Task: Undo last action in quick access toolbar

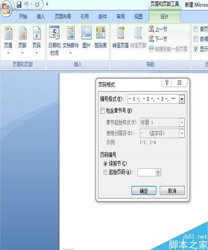Action: point(27,5)
